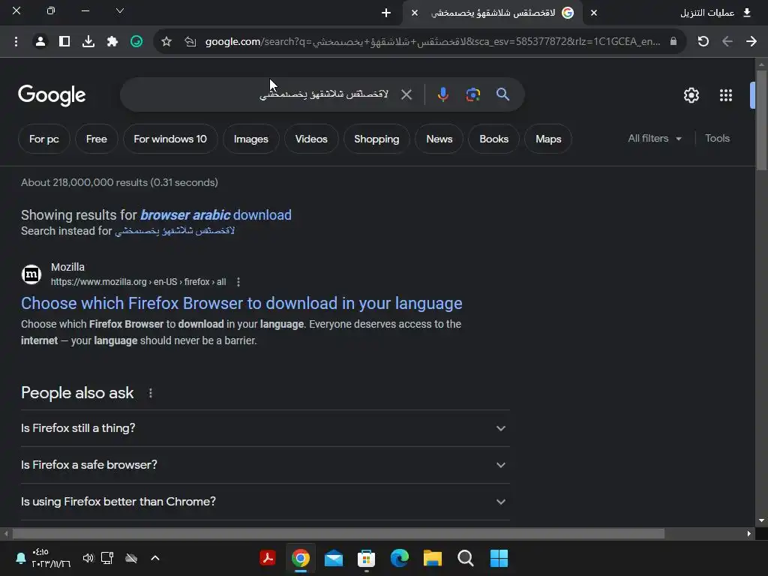Viewport: 768px width, 576px height.
Task: Select the For pc filter chip
Action: point(44,139)
